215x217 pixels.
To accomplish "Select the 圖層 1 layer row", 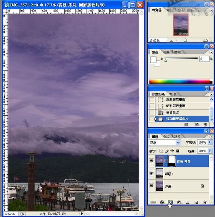I will coord(181,173).
